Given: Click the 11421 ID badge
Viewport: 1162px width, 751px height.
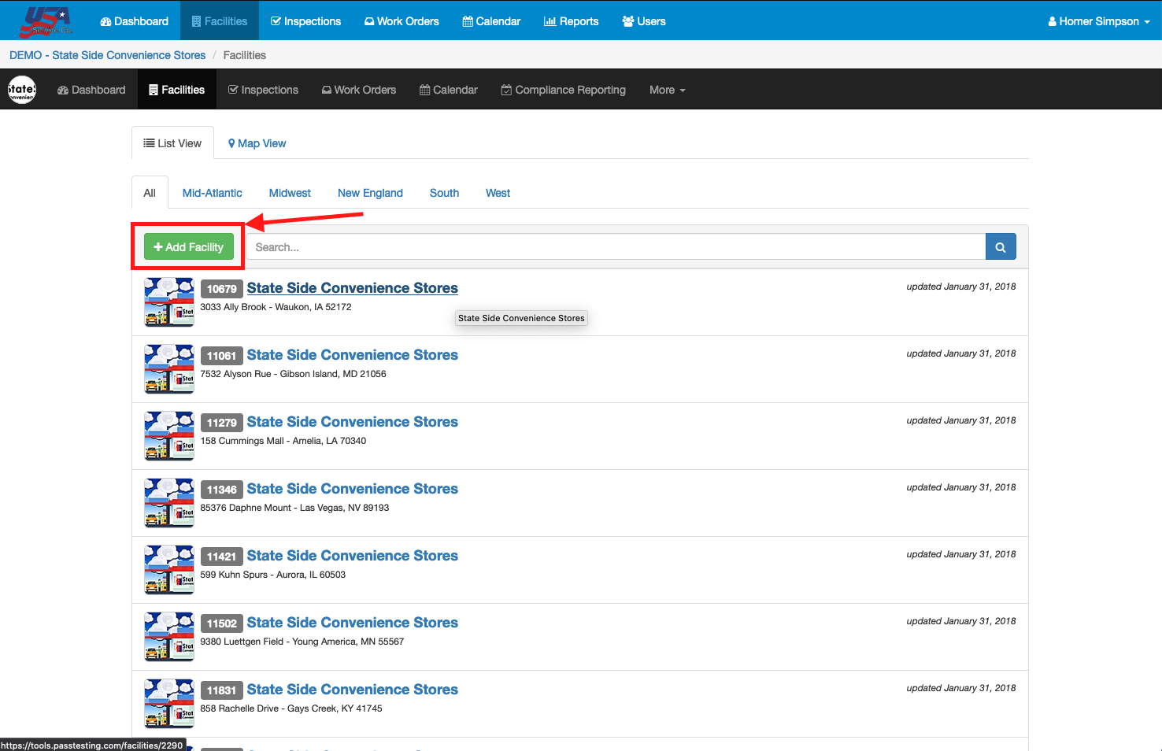Looking at the screenshot, I should click(222, 557).
